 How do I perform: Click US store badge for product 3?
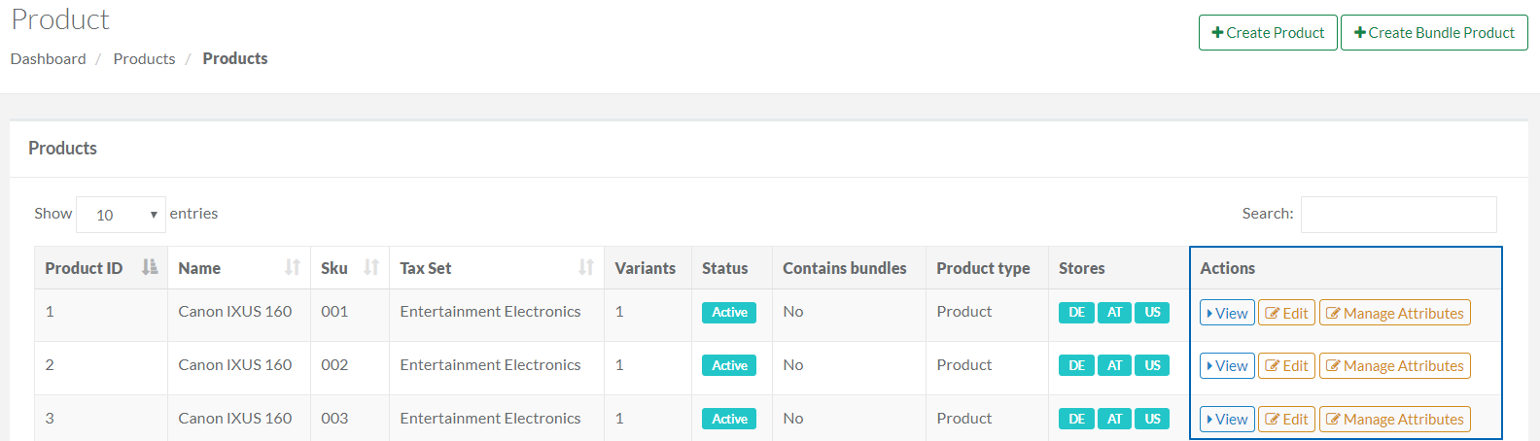point(1152,420)
